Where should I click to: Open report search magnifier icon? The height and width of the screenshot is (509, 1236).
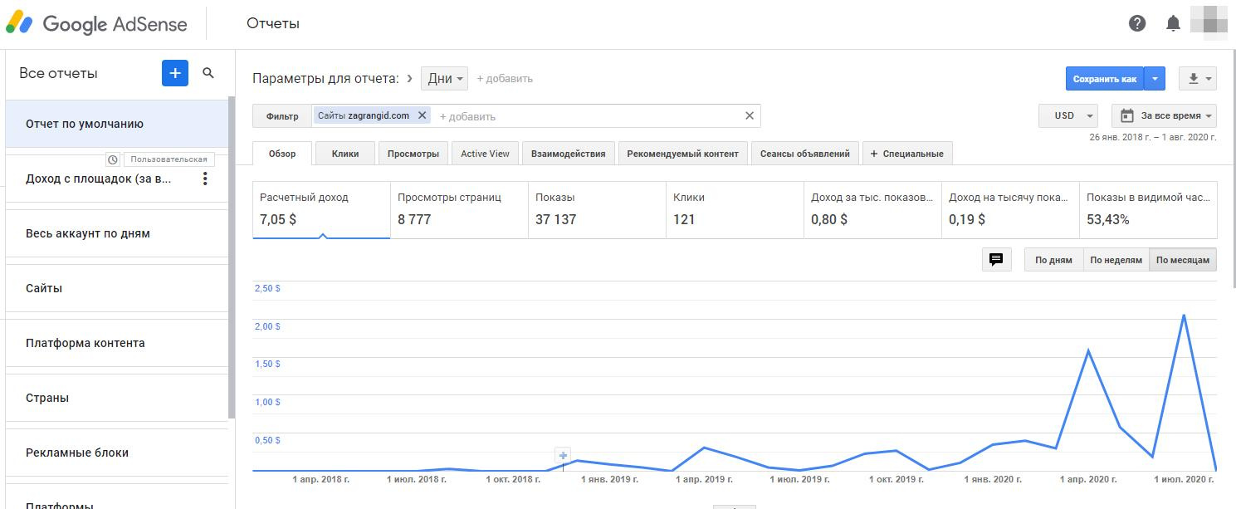tap(208, 73)
